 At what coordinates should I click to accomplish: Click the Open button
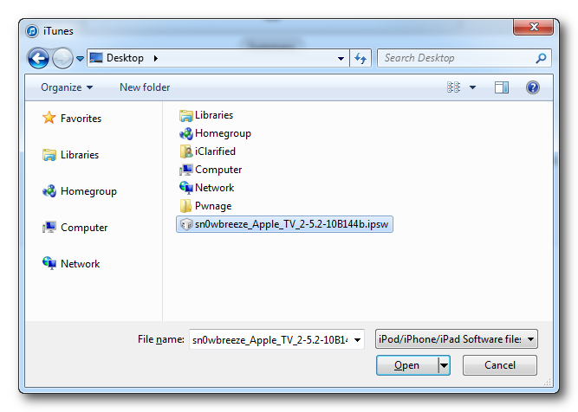407,365
